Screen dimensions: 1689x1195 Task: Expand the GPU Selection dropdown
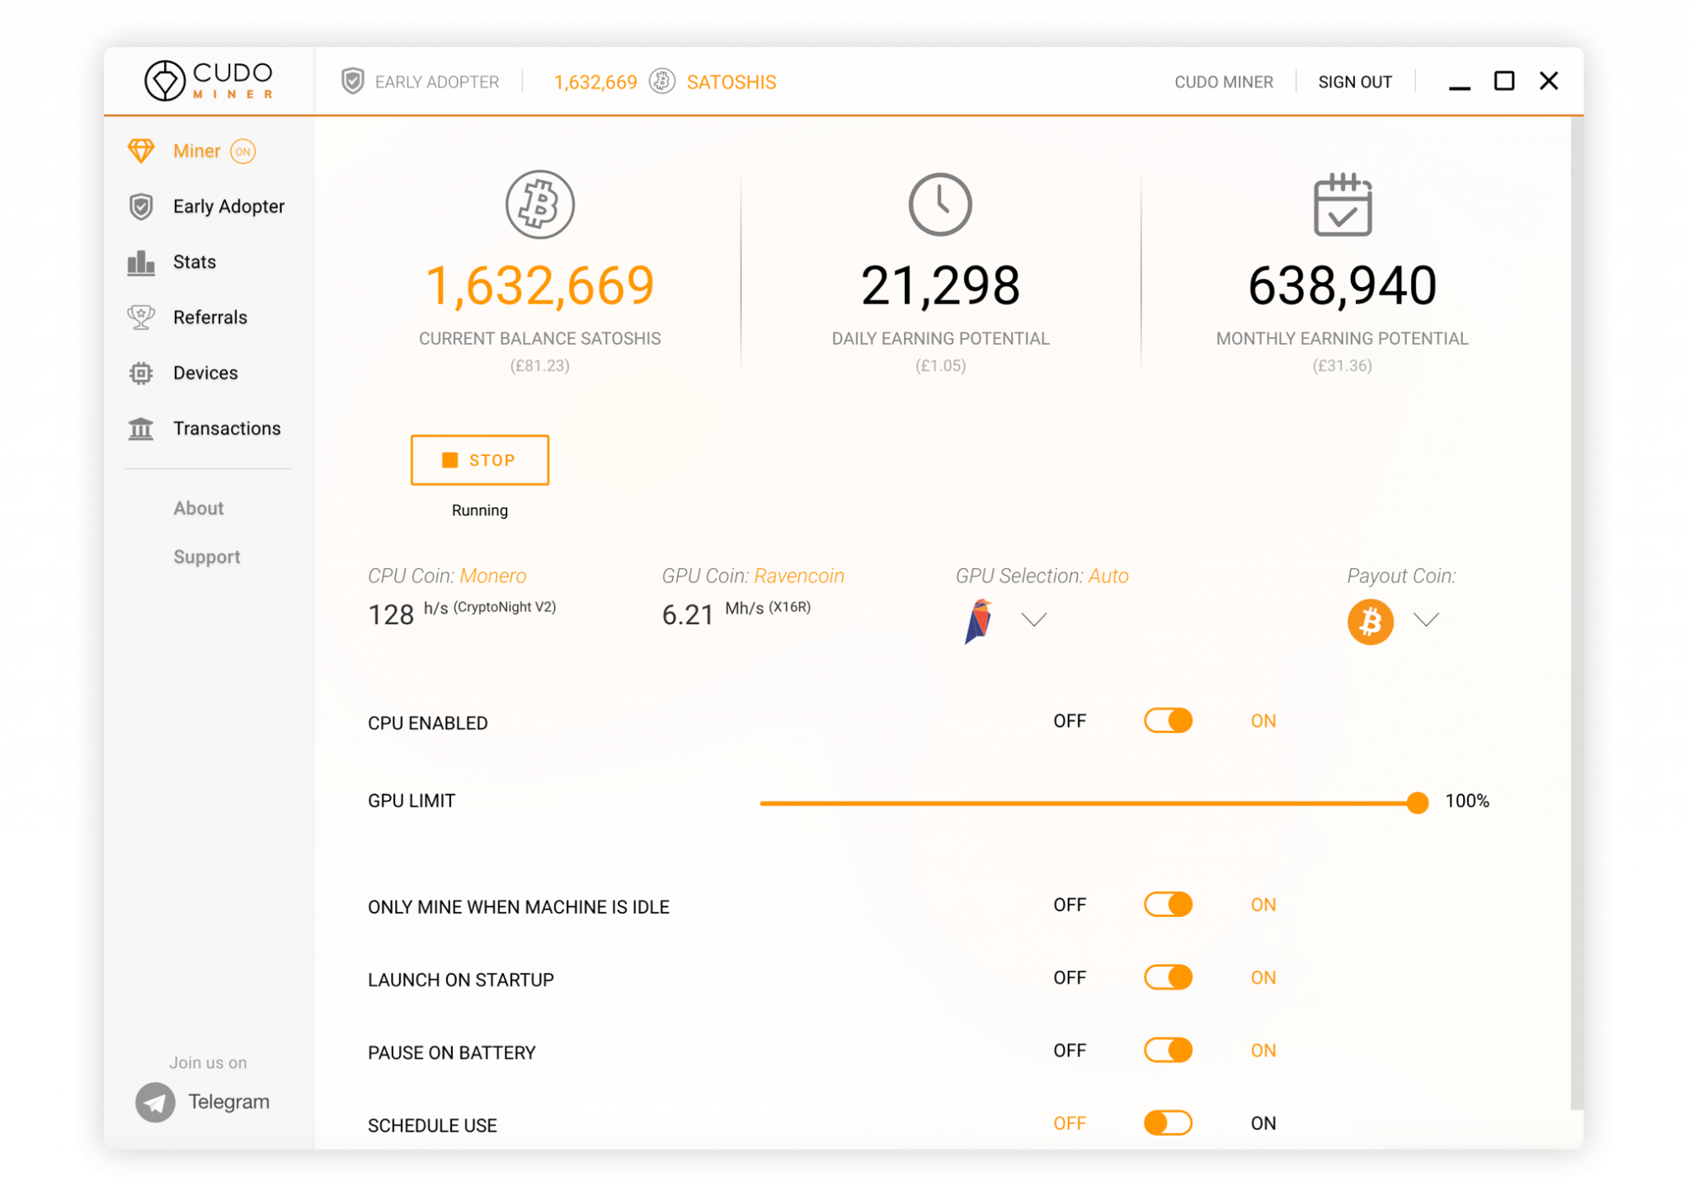coord(1035,620)
